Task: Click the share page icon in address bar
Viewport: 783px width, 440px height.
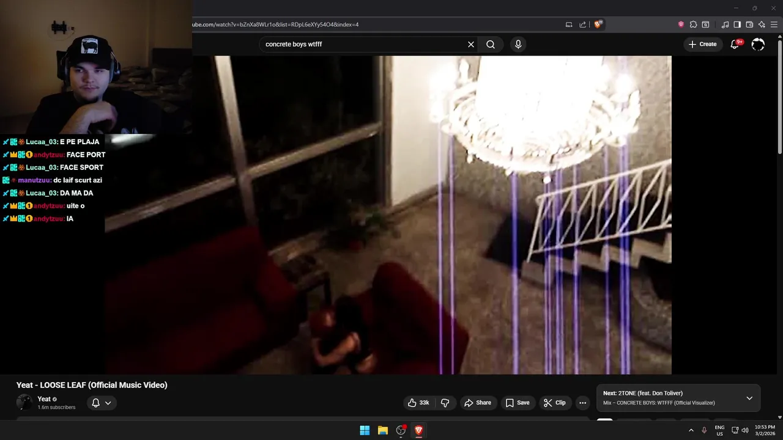Action: point(582,24)
